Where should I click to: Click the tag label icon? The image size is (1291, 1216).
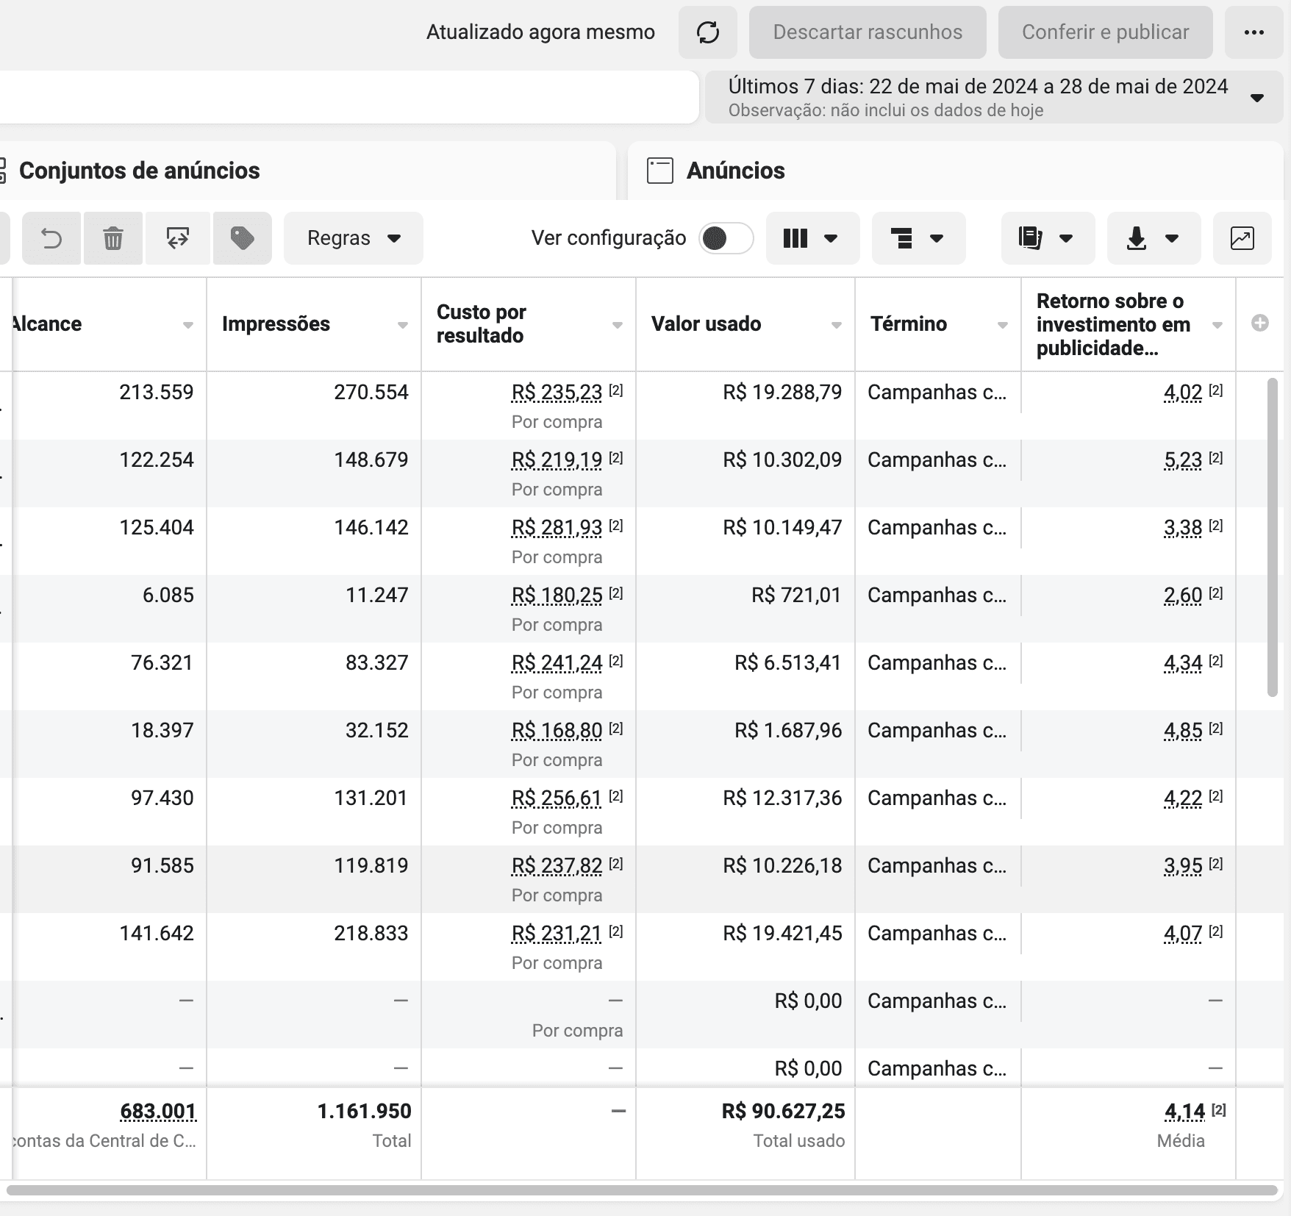[243, 238]
